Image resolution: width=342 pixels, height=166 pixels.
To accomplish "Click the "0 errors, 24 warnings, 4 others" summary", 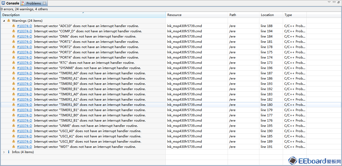I will 24,9.
